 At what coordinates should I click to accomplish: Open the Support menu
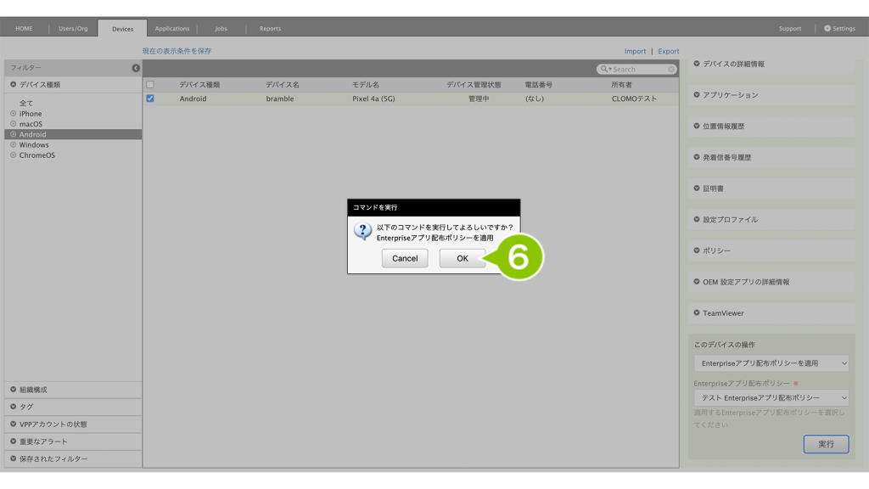[x=790, y=28]
